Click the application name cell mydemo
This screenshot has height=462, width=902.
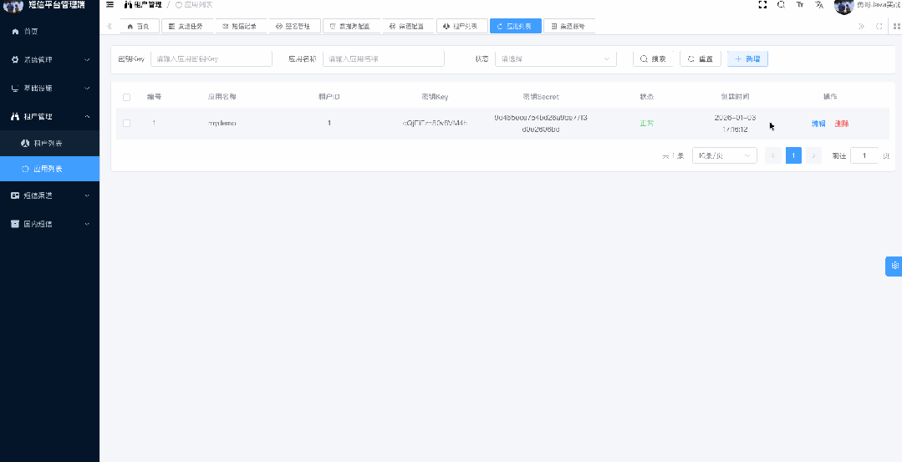(222, 123)
